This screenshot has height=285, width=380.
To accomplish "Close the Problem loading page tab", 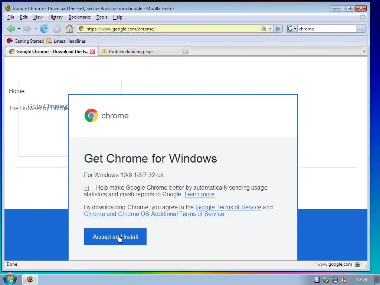I will point(185,51).
